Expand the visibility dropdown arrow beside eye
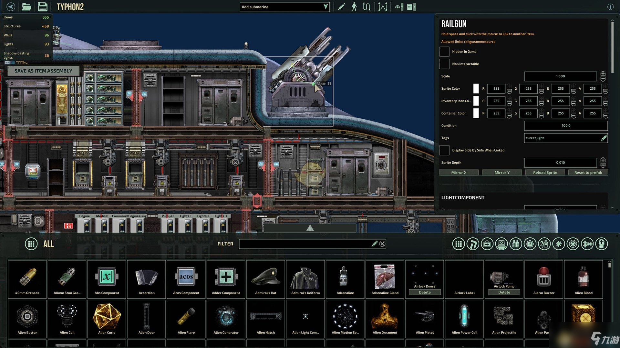The height and width of the screenshot is (348, 620). click(x=402, y=7)
